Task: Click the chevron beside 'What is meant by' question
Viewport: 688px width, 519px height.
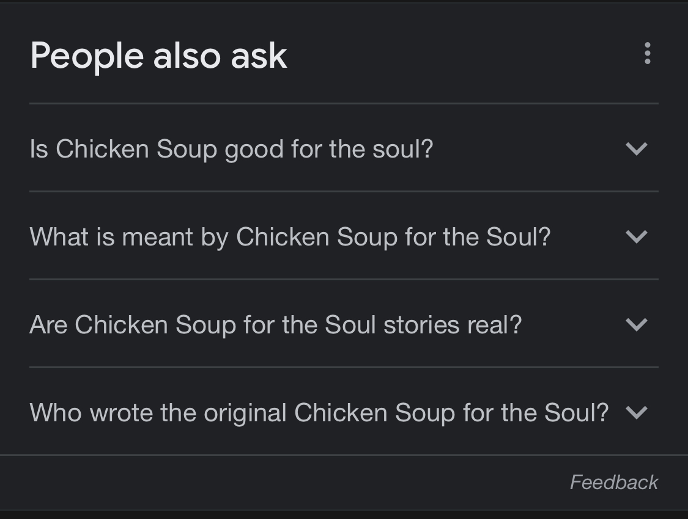Action: tap(637, 236)
